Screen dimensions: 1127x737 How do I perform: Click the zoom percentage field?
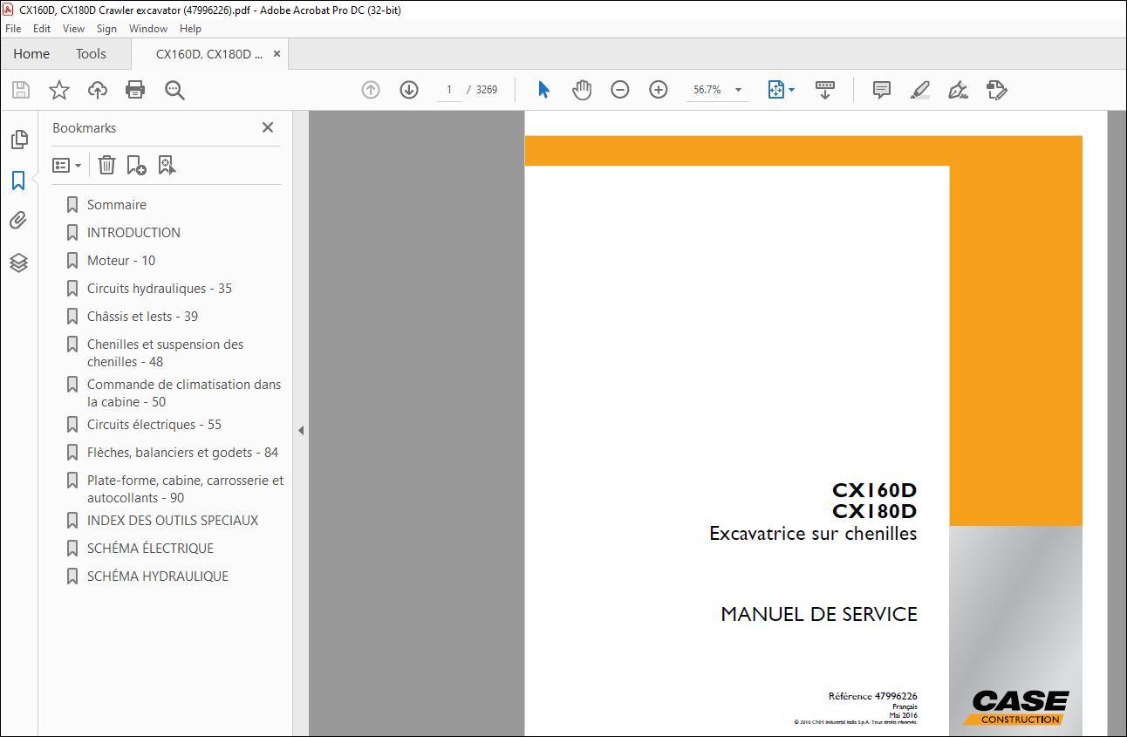(x=707, y=90)
